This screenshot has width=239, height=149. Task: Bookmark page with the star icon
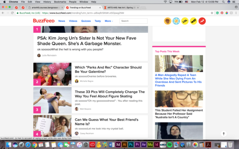tap(212, 13)
